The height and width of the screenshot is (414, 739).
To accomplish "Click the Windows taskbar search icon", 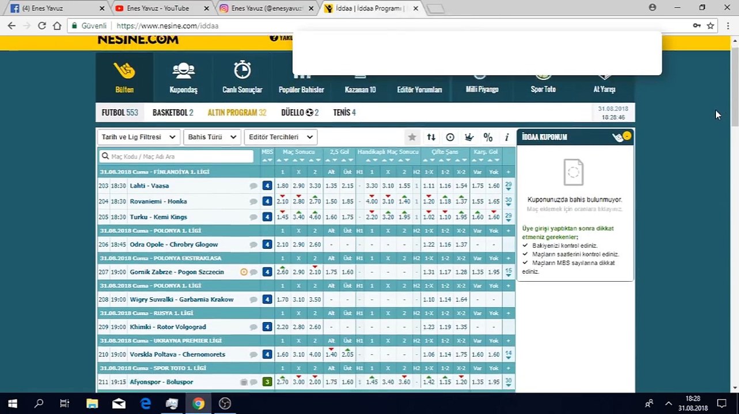I will pyautogui.click(x=39, y=404).
